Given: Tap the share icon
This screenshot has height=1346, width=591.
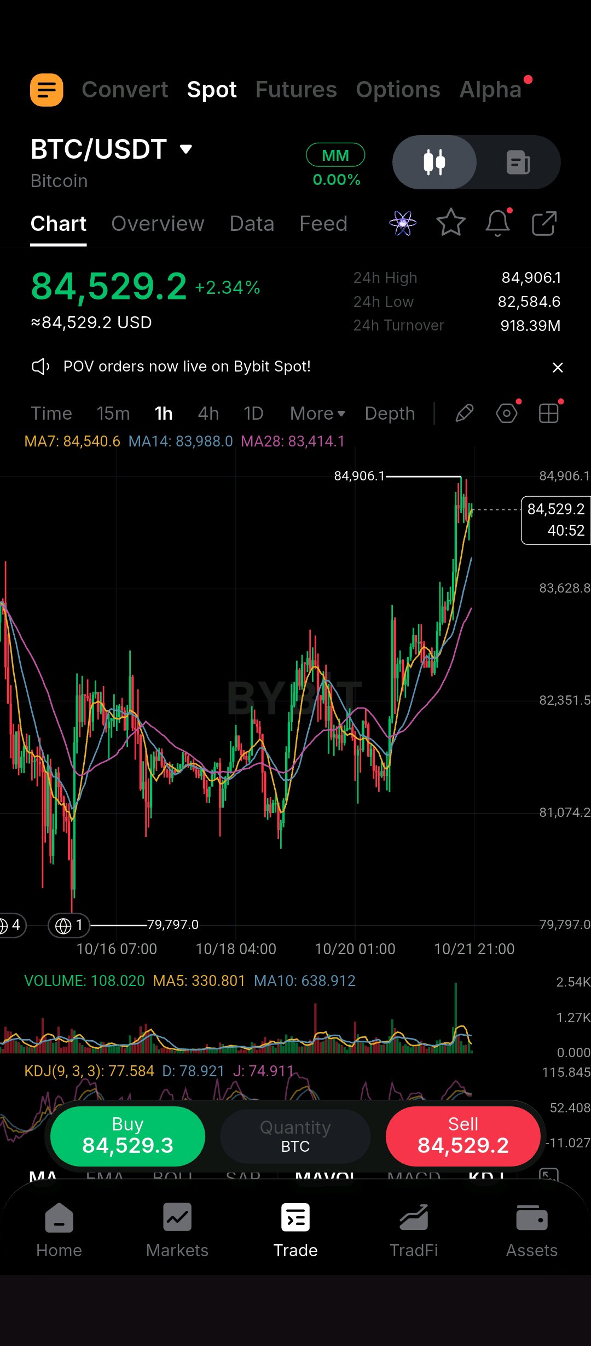Looking at the screenshot, I should (544, 223).
